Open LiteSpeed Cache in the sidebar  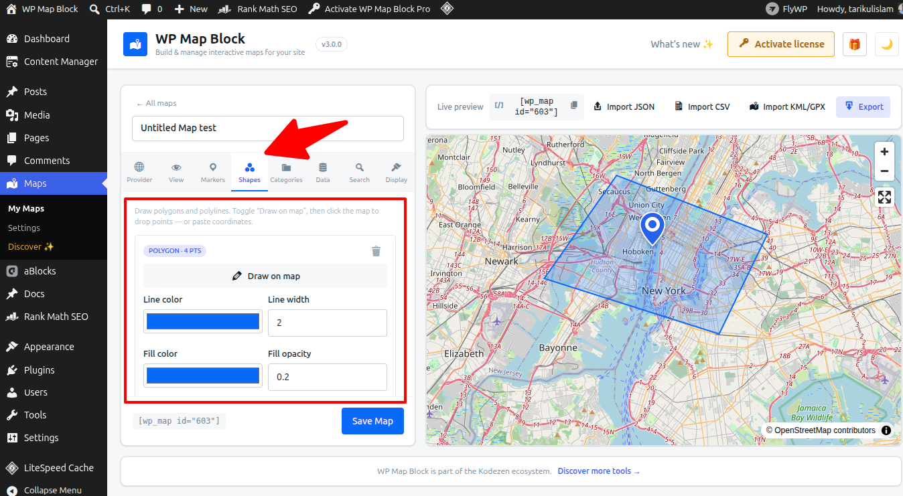click(54, 468)
